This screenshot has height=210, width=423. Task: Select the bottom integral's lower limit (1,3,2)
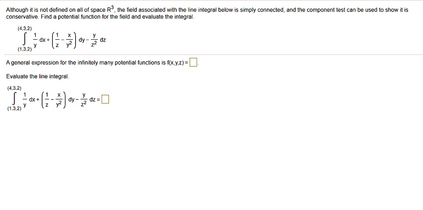pos(14,109)
